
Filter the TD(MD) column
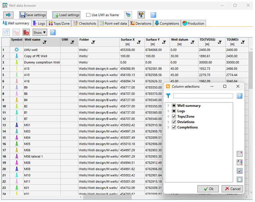[x=243, y=43]
